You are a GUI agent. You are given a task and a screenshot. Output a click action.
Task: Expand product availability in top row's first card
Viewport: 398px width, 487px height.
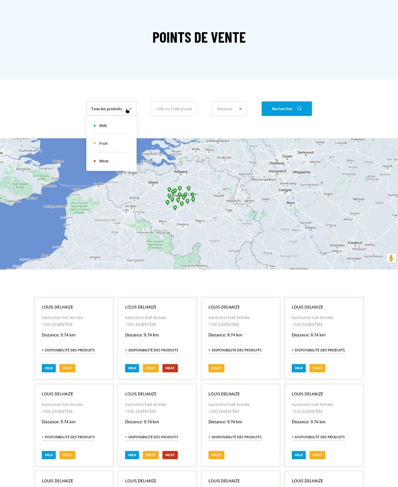pos(68,350)
